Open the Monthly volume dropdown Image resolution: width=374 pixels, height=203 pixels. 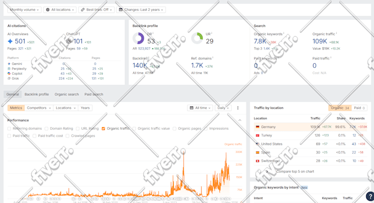pyautogui.click(x=24, y=10)
